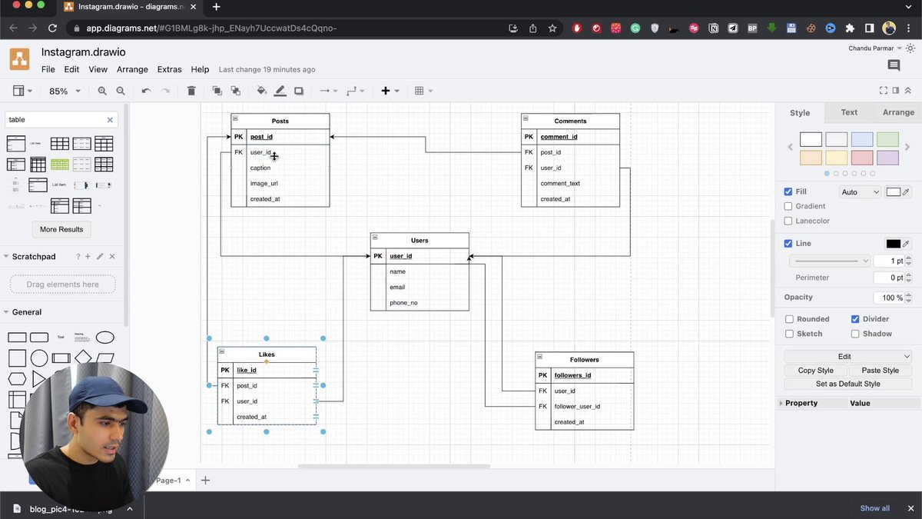922x519 pixels.
Task: Undo the last action
Action: (x=146, y=91)
